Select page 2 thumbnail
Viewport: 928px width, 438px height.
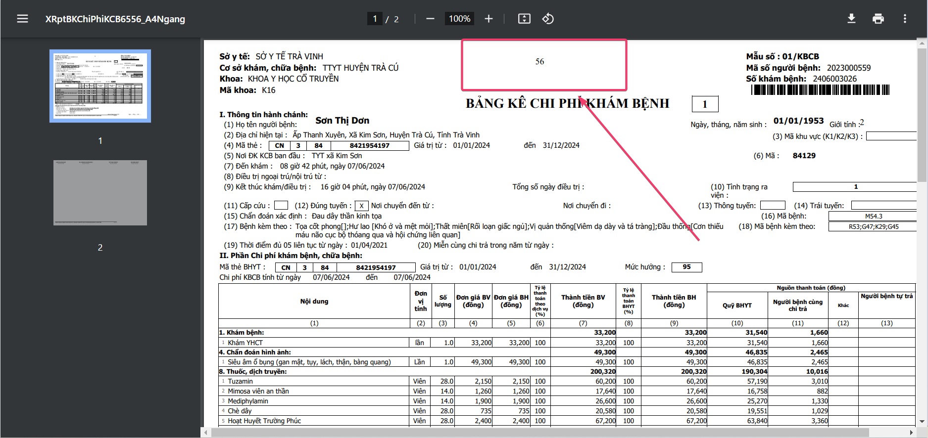[100, 193]
